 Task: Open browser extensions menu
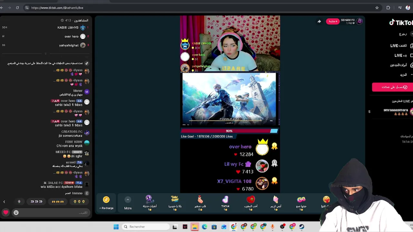[388, 8]
